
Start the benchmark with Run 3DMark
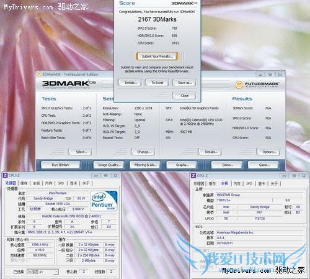coord(61,165)
